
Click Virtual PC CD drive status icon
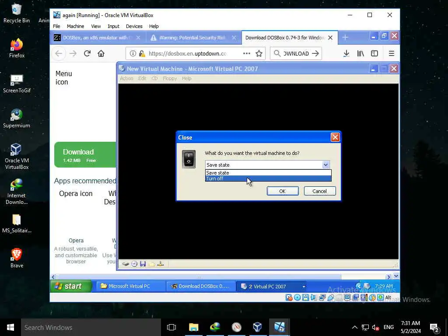click(x=134, y=264)
